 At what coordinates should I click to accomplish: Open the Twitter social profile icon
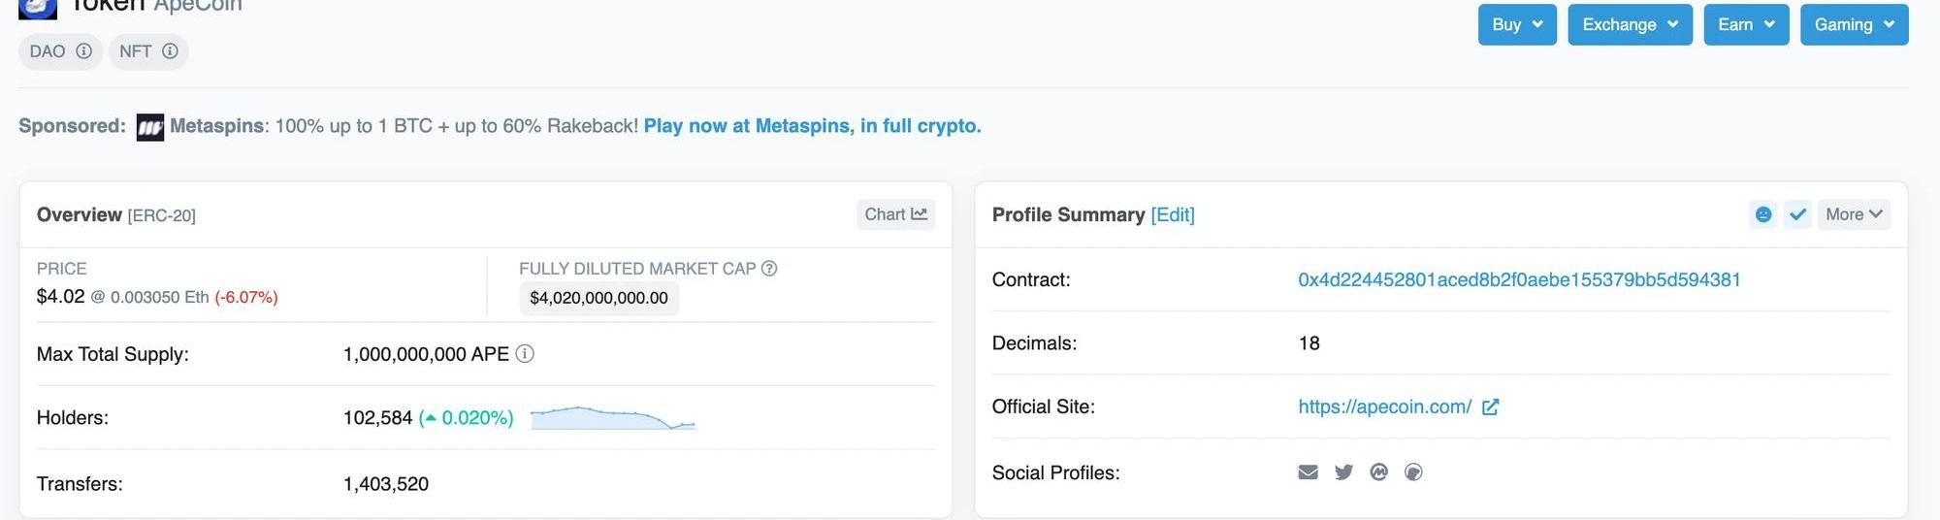1343,472
